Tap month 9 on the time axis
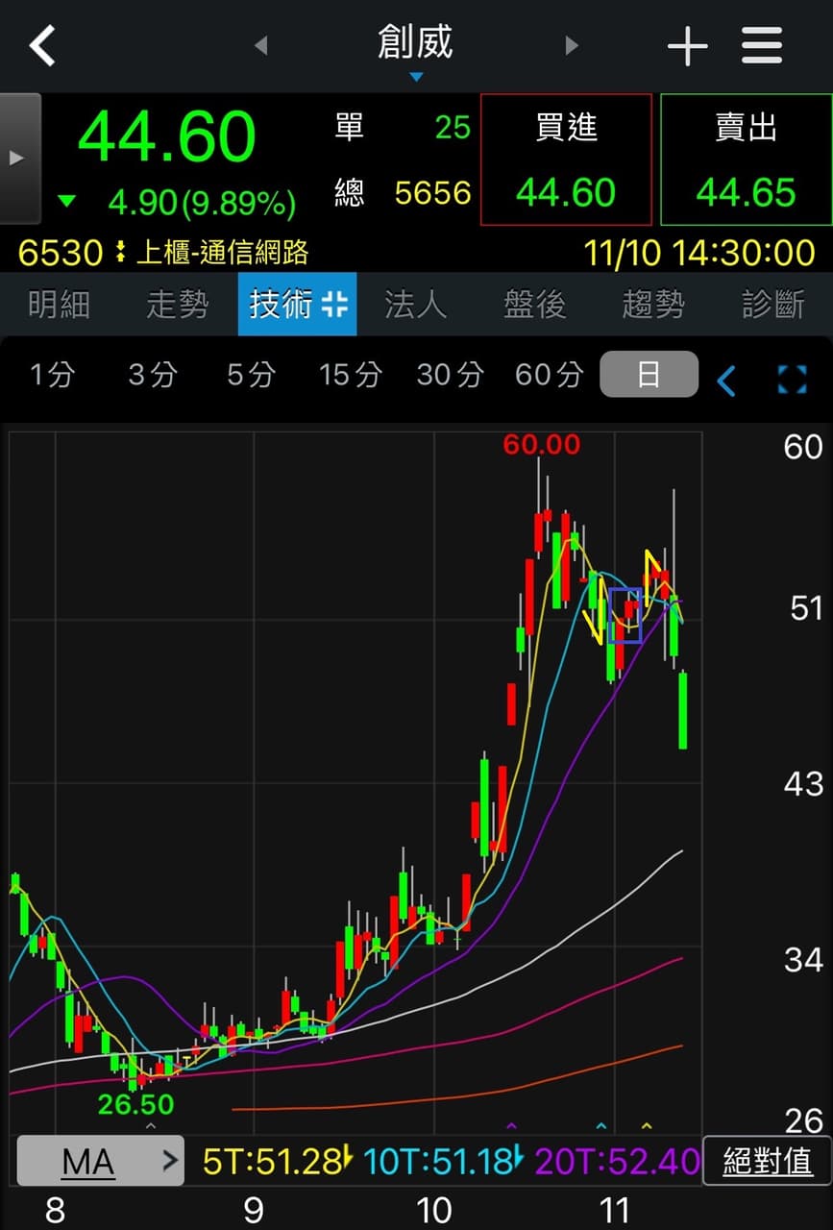The width and height of the screenshot is (833, 1230). [x=254, y=1210]
